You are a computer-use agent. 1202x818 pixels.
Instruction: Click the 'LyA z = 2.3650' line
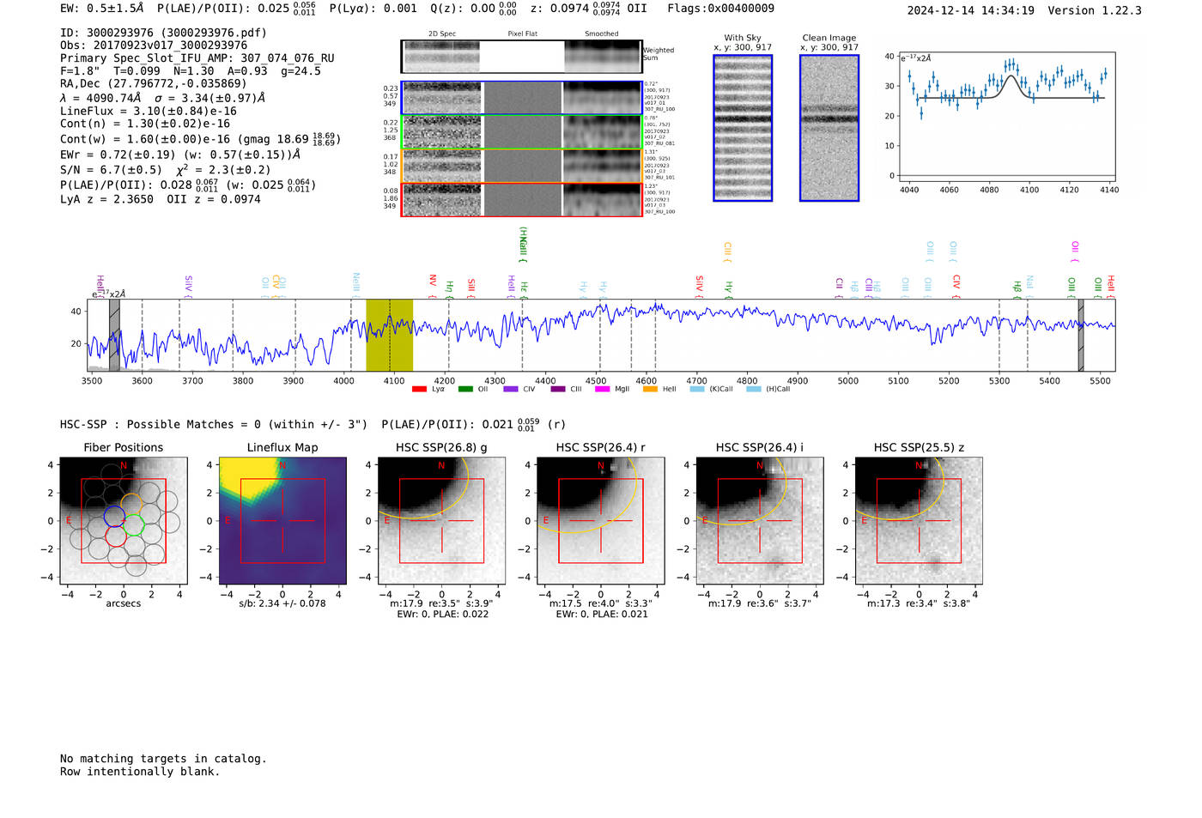[107, 199]
